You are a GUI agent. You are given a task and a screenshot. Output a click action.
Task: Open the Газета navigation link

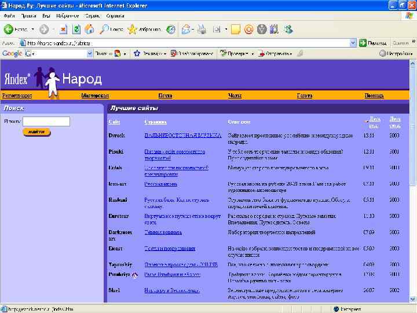click(x=305, y=95)
